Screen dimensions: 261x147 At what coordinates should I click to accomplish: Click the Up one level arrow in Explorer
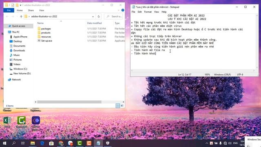tap(21, 16)
